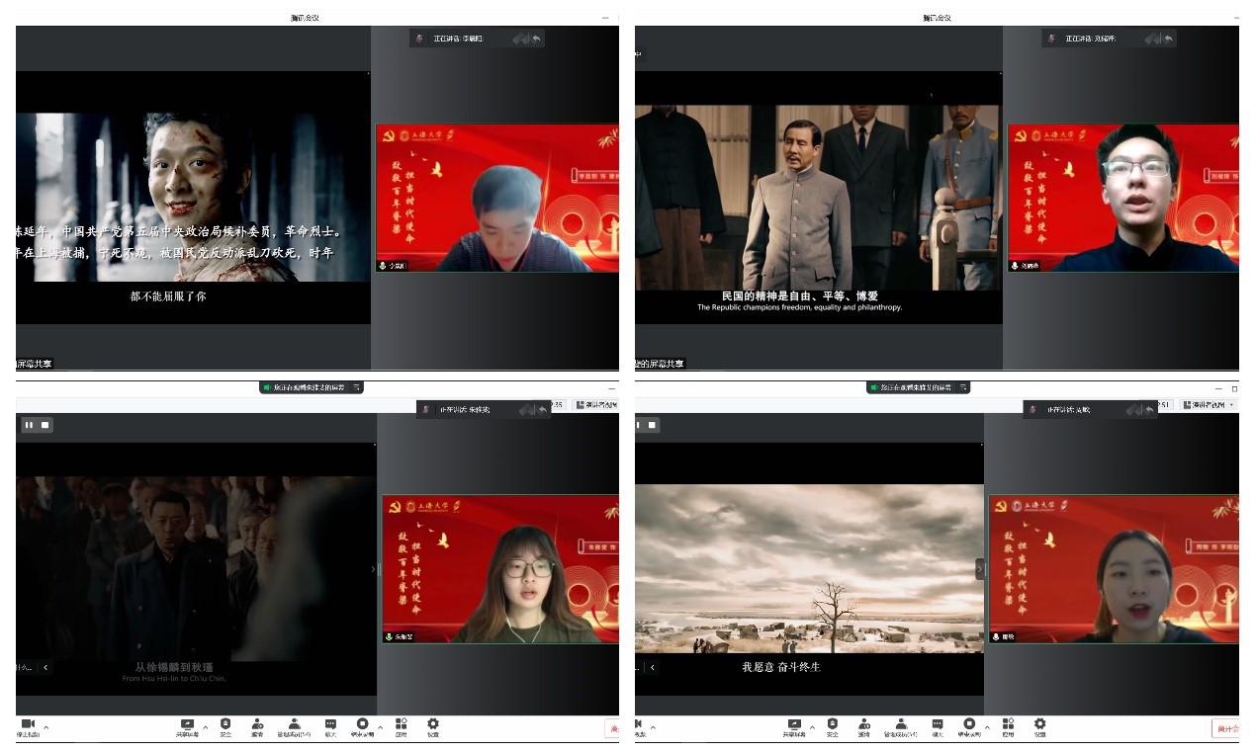
Task: Expand share screen options arrow in 从徐锡麟到秋瑾 window
Action: coord(206,727)
